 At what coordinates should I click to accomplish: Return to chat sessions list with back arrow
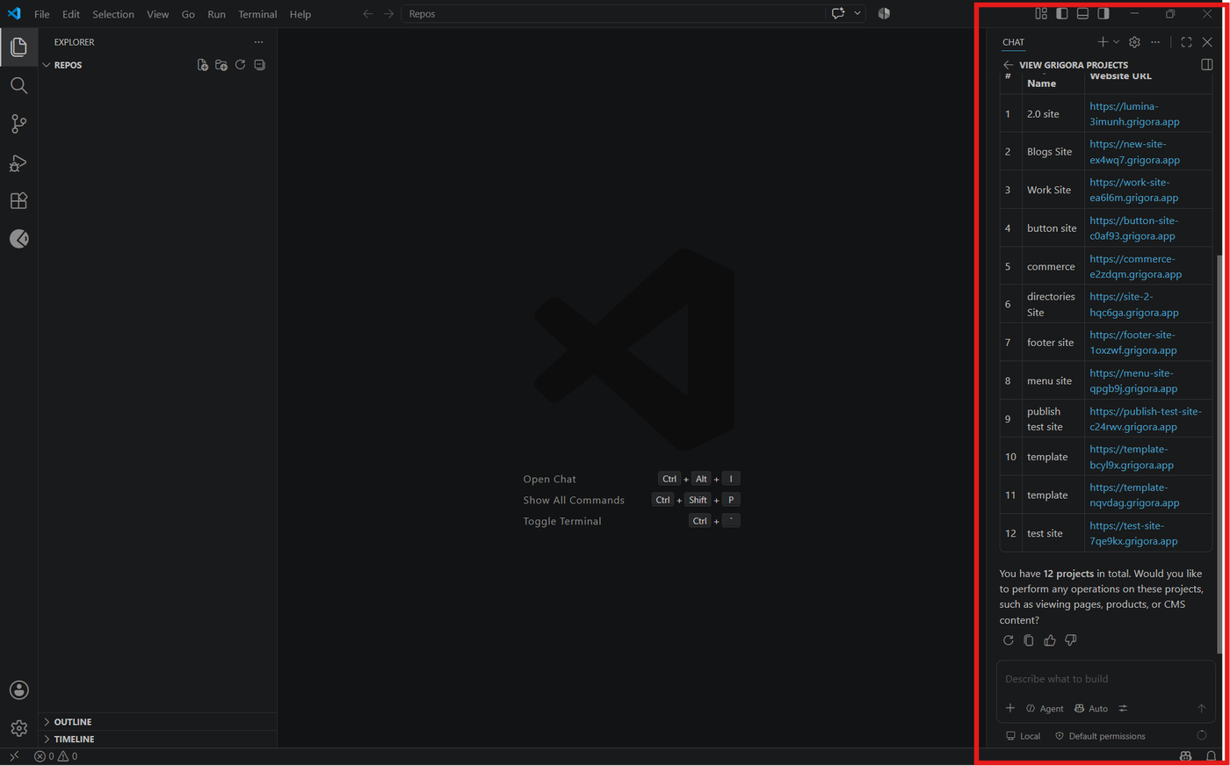point(1008,65)
